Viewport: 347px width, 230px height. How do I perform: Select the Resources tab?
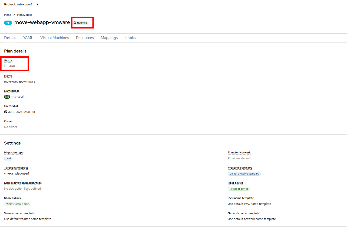coord(85,38)
